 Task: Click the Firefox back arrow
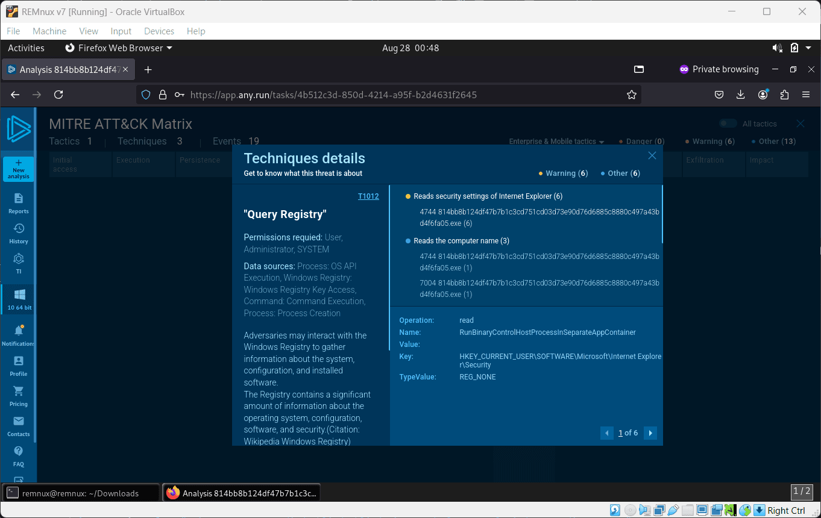[15, 95]
